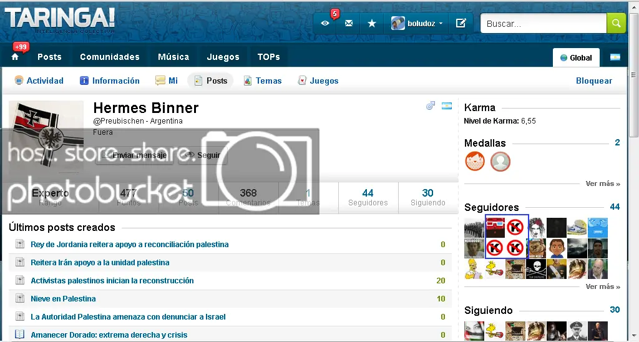
Task: Open the sneaker follower avatar
Action: (577, 228)
